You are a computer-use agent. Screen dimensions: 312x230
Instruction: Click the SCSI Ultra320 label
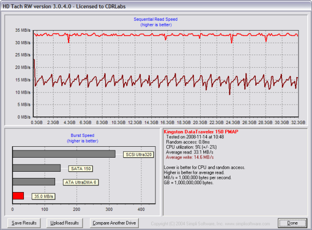coord(138,155)
